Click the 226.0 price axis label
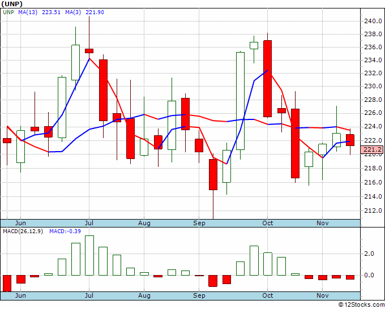385x309 pixels. [x=373, y=113]
